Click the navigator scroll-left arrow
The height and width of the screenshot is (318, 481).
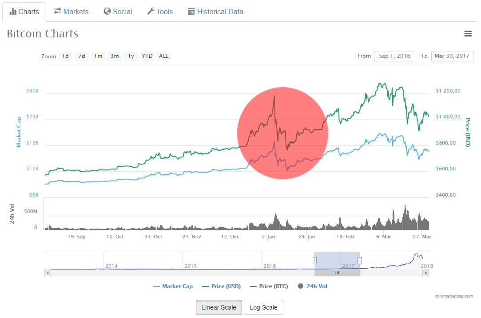(x=47, y=273)
